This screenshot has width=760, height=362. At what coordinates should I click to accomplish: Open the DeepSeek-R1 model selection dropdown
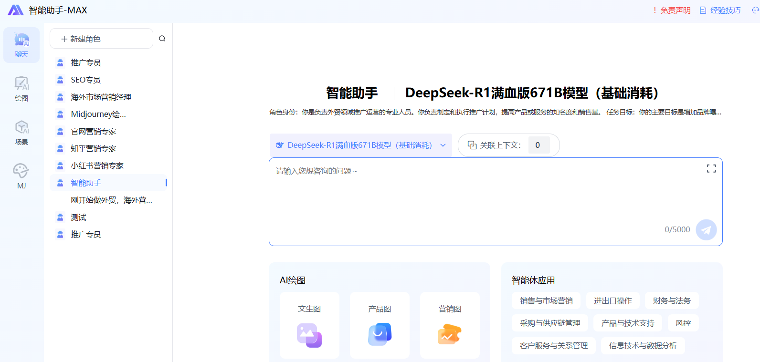pos(360,145)
